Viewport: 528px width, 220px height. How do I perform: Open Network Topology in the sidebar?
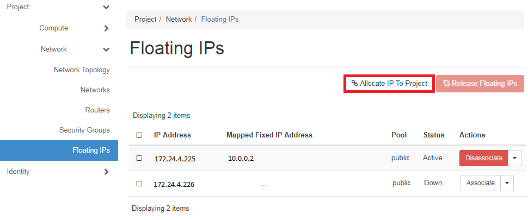tap(82, 70)
